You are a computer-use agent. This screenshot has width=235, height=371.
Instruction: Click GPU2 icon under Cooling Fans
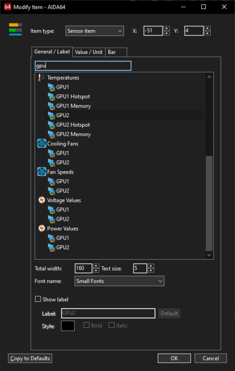click(51, 163)
